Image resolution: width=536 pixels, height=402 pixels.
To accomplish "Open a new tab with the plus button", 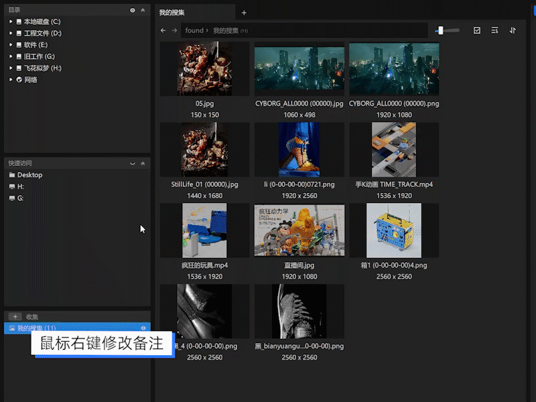I will (x=244, y=13).
